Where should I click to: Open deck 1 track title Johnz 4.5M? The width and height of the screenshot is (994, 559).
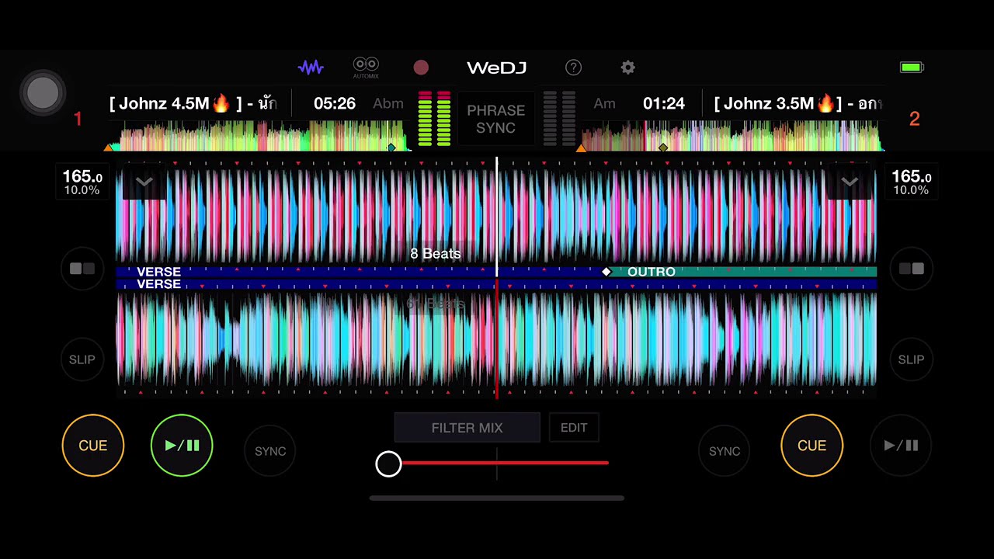193,103
